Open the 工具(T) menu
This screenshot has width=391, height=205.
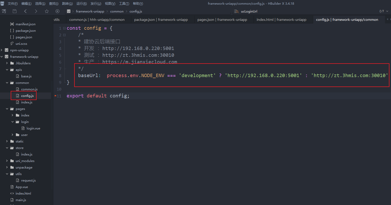coord(124,4)
